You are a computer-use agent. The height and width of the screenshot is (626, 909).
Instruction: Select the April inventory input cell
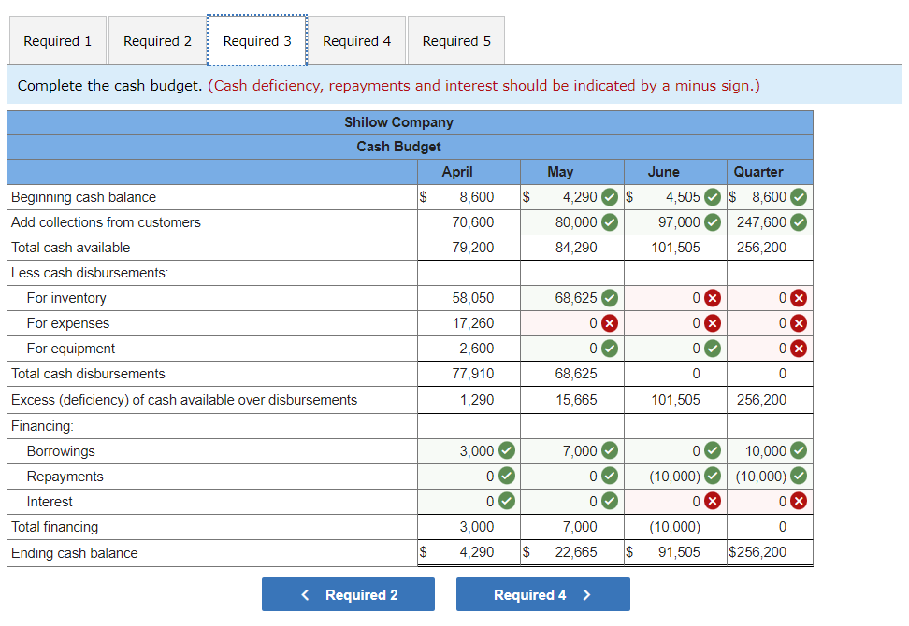(468, 297)
